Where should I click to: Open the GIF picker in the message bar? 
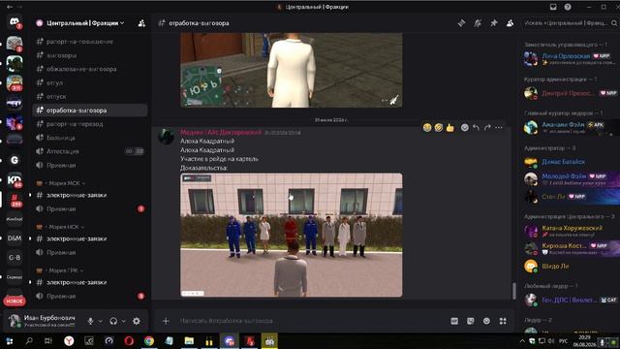454,321
